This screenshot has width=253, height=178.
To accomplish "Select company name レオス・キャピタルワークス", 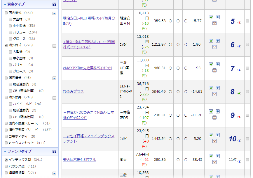I will coord(126,92).
